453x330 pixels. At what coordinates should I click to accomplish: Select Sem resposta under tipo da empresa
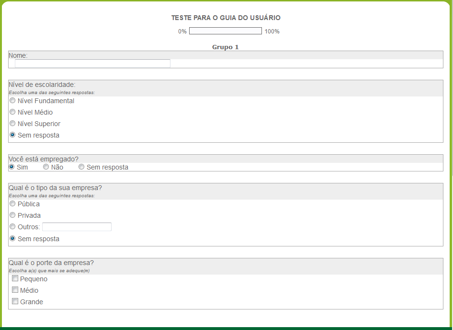(12, 238)
